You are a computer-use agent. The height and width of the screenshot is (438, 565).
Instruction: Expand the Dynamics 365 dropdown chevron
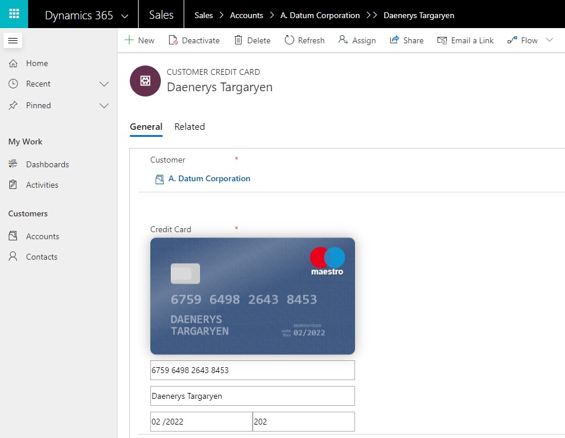click(x=125, y=16)
